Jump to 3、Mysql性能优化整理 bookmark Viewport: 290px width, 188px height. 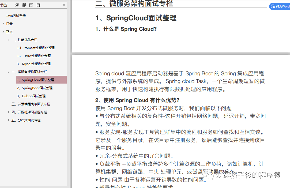click(x=34, y=64)
